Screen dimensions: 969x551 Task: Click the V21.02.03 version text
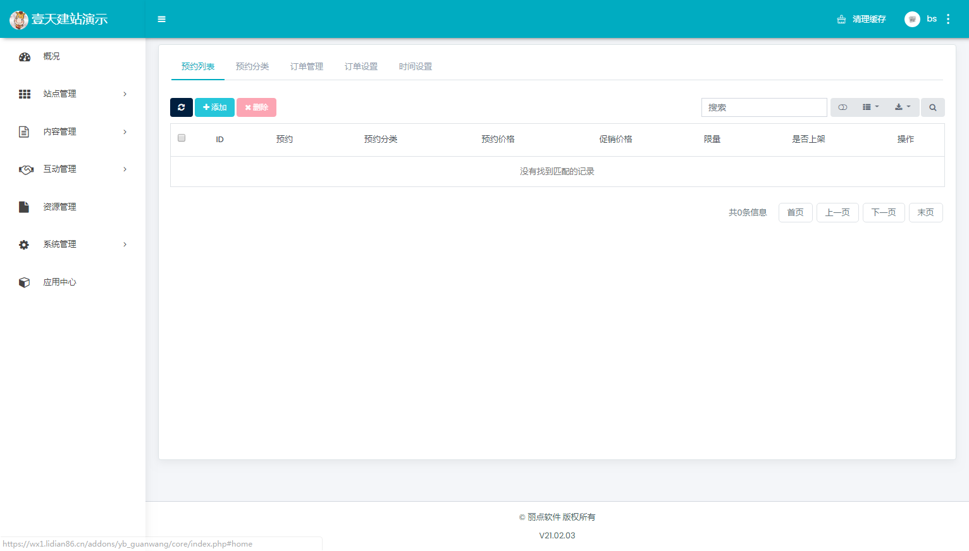(x=557, y=535)
